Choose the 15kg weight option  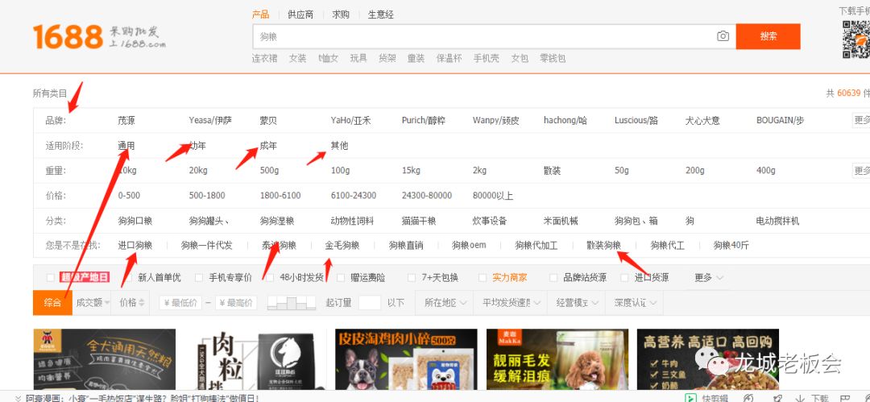coord(411,171)
